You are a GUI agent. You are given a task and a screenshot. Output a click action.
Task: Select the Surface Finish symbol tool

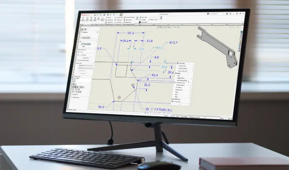click(x=119, y=18)
